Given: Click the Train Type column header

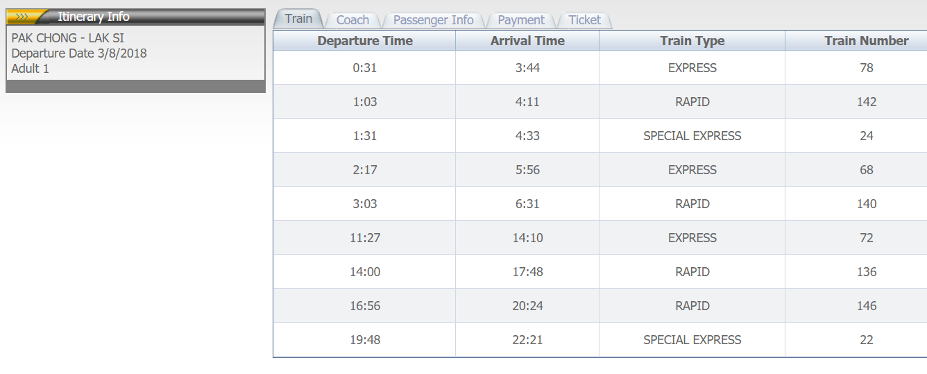Looking at the screenshot, I should (x=692, y=41).
